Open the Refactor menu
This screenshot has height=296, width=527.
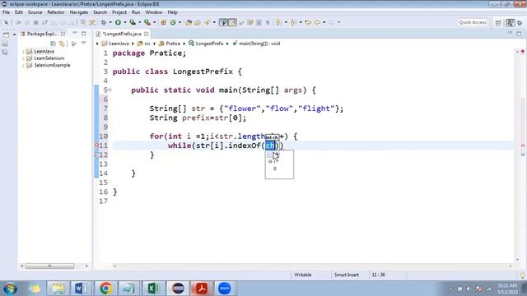coord(56,12)
